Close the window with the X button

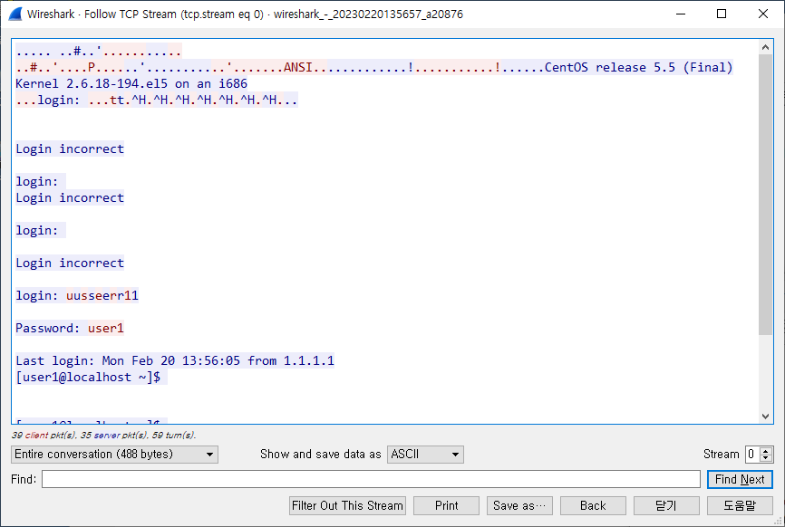[763, 14]
